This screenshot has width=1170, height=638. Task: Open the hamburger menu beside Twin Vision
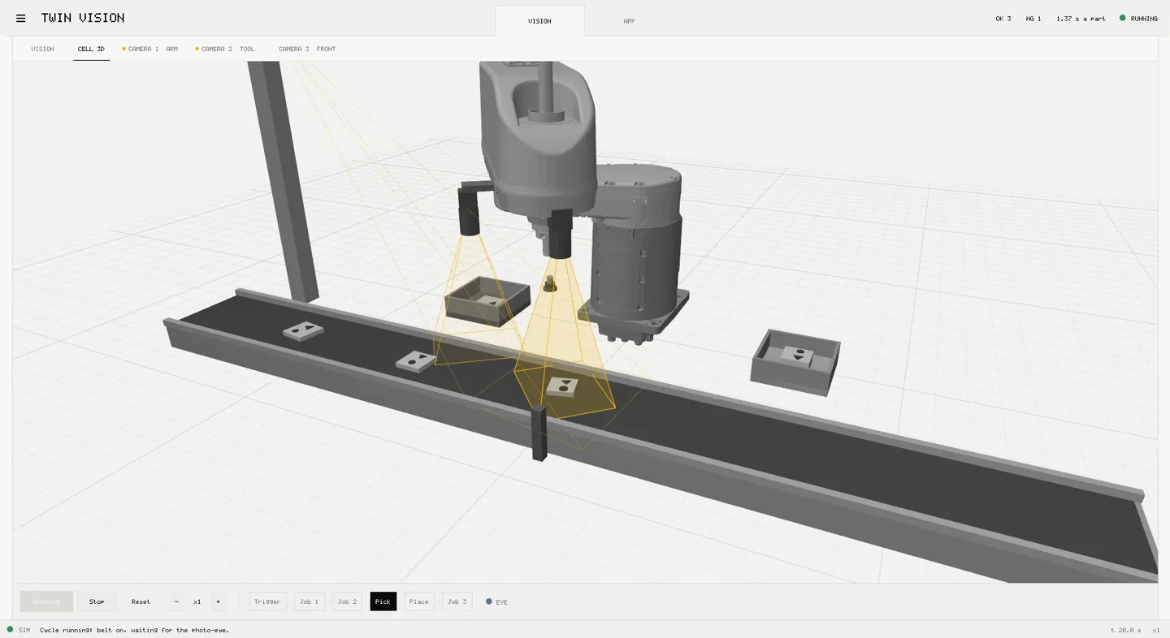click(21, 19)
